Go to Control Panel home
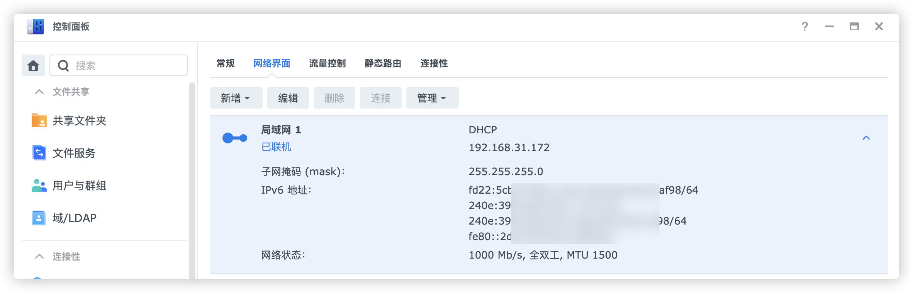913x293 pixels. tap(33, 66)
